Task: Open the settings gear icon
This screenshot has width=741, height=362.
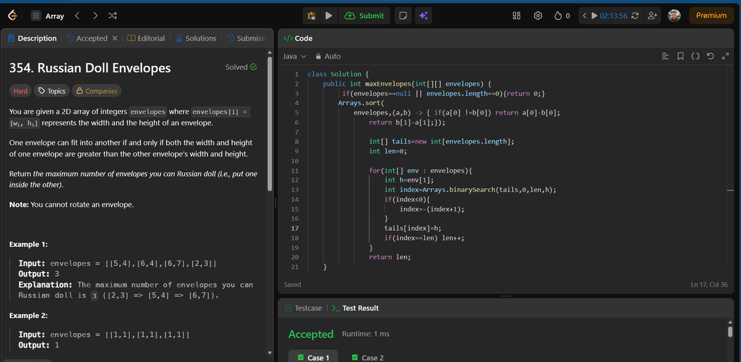Action: coord(538,16)
